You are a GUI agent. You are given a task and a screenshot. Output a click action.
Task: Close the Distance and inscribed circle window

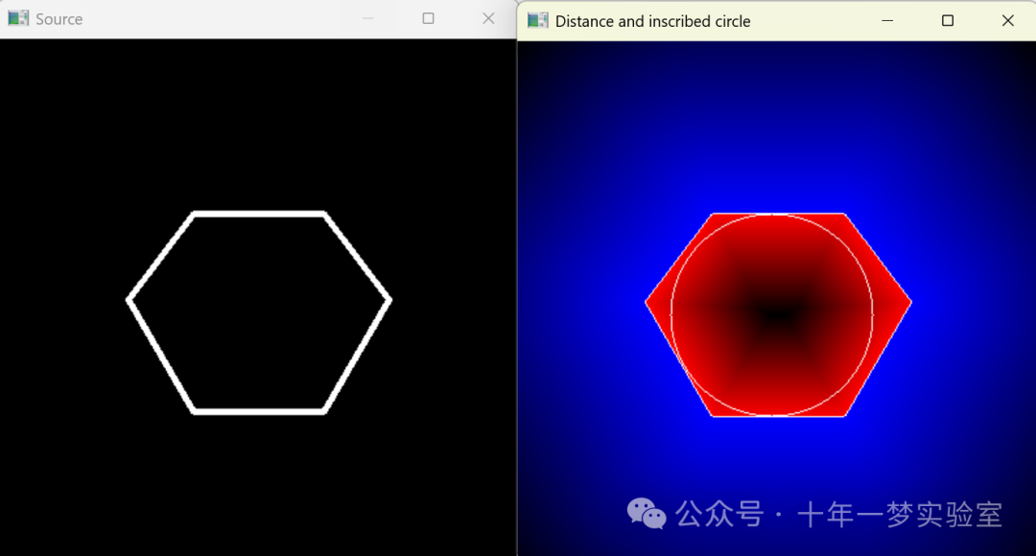click(x=1007, y=20)
